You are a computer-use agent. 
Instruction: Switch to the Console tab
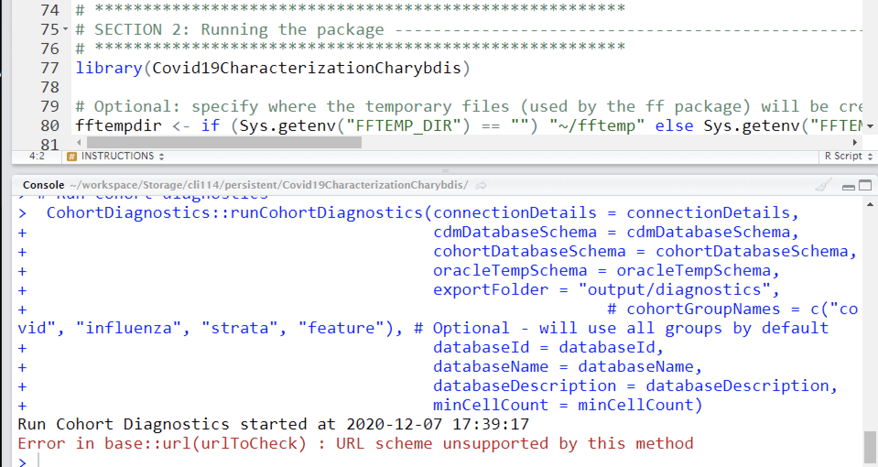[43, 185]
